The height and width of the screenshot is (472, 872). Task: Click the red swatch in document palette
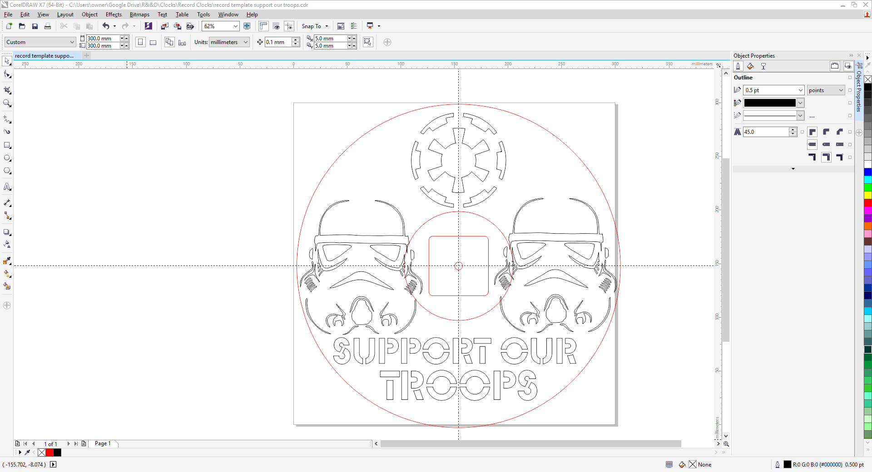click(x=50, y=452)
